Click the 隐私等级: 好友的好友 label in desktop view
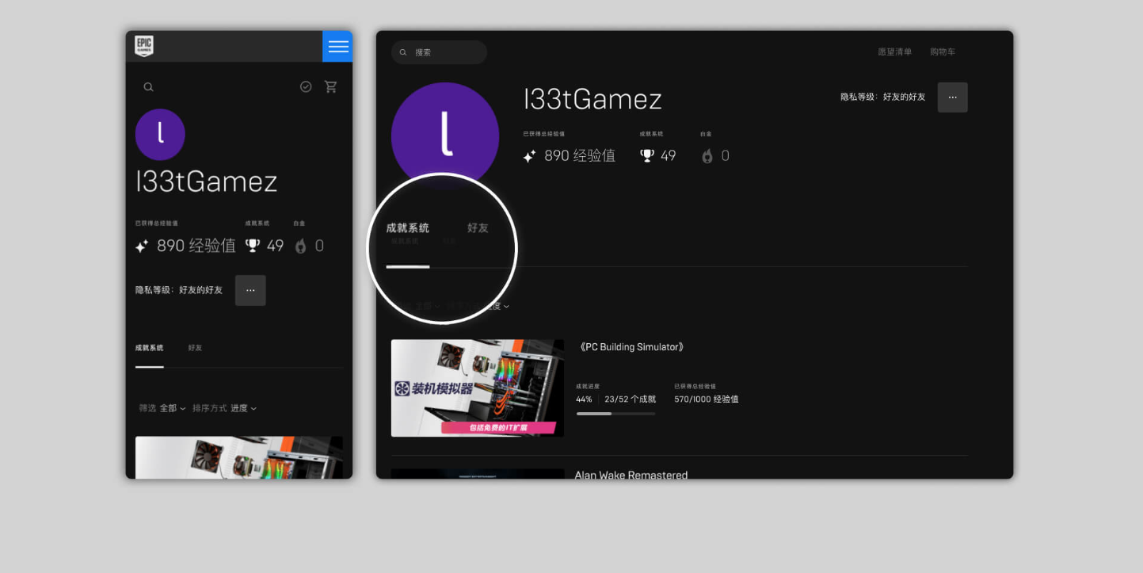The image size is (1143, 573). point(883,97)
